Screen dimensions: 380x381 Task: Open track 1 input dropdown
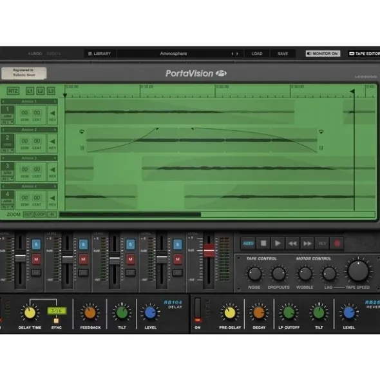pos(8,122)
